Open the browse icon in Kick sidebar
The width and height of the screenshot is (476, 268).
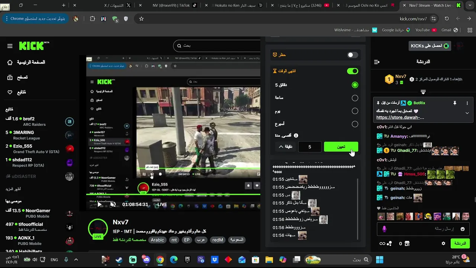tap(10, 77)
